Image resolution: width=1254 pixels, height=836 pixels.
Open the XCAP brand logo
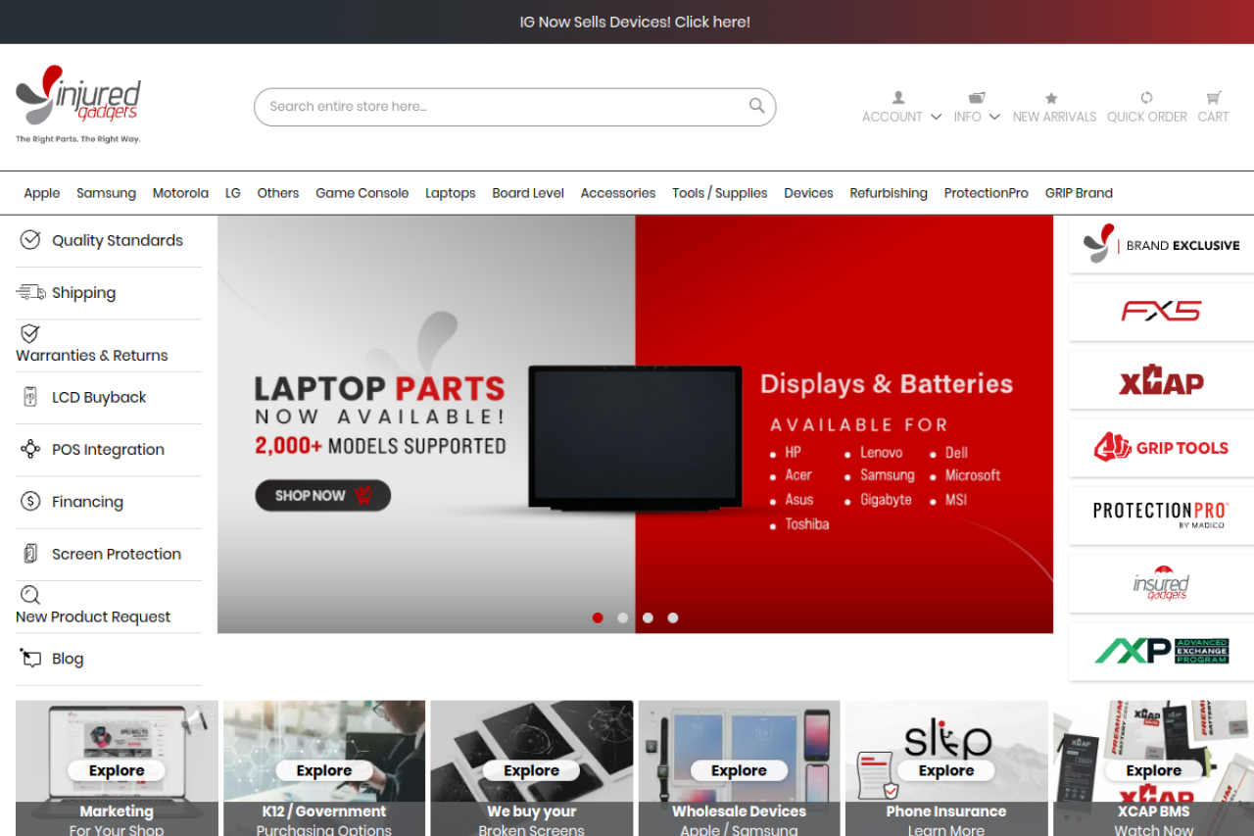1161,380
